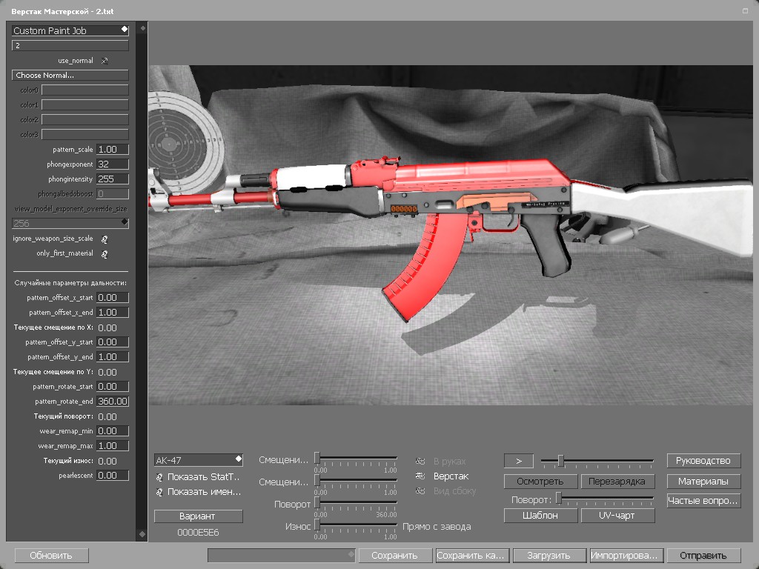Toggle ignore_weapon_size_scale checkbox

[104, 239]
